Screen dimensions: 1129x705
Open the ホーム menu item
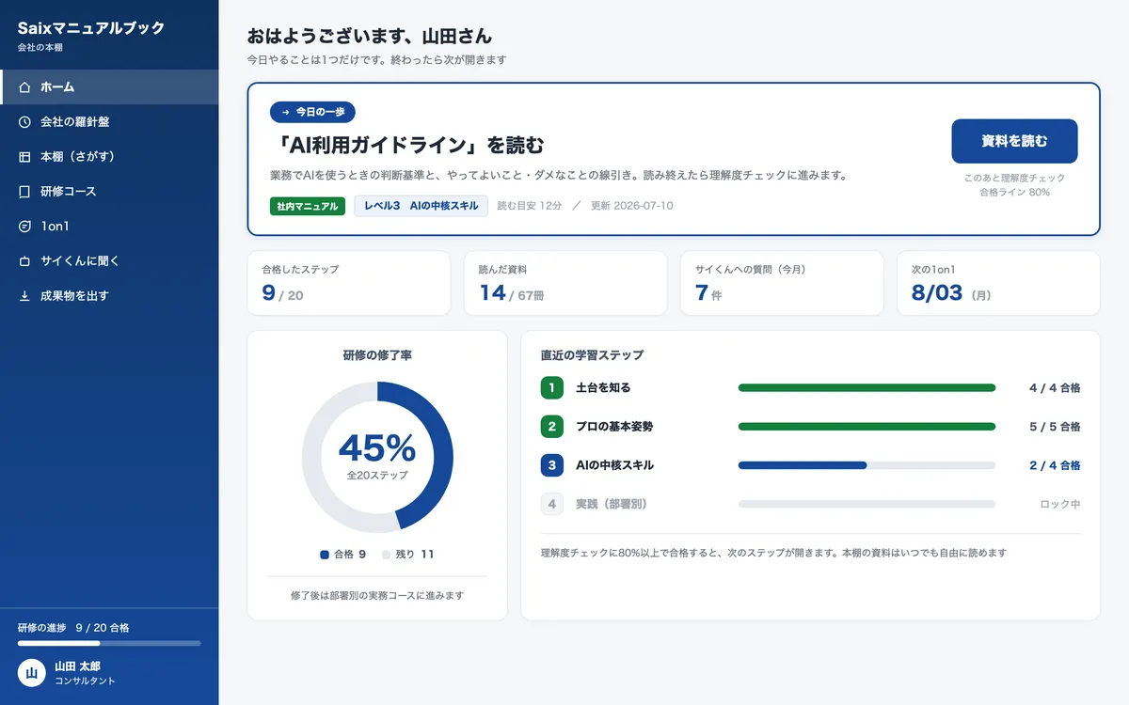pos(109,87)
